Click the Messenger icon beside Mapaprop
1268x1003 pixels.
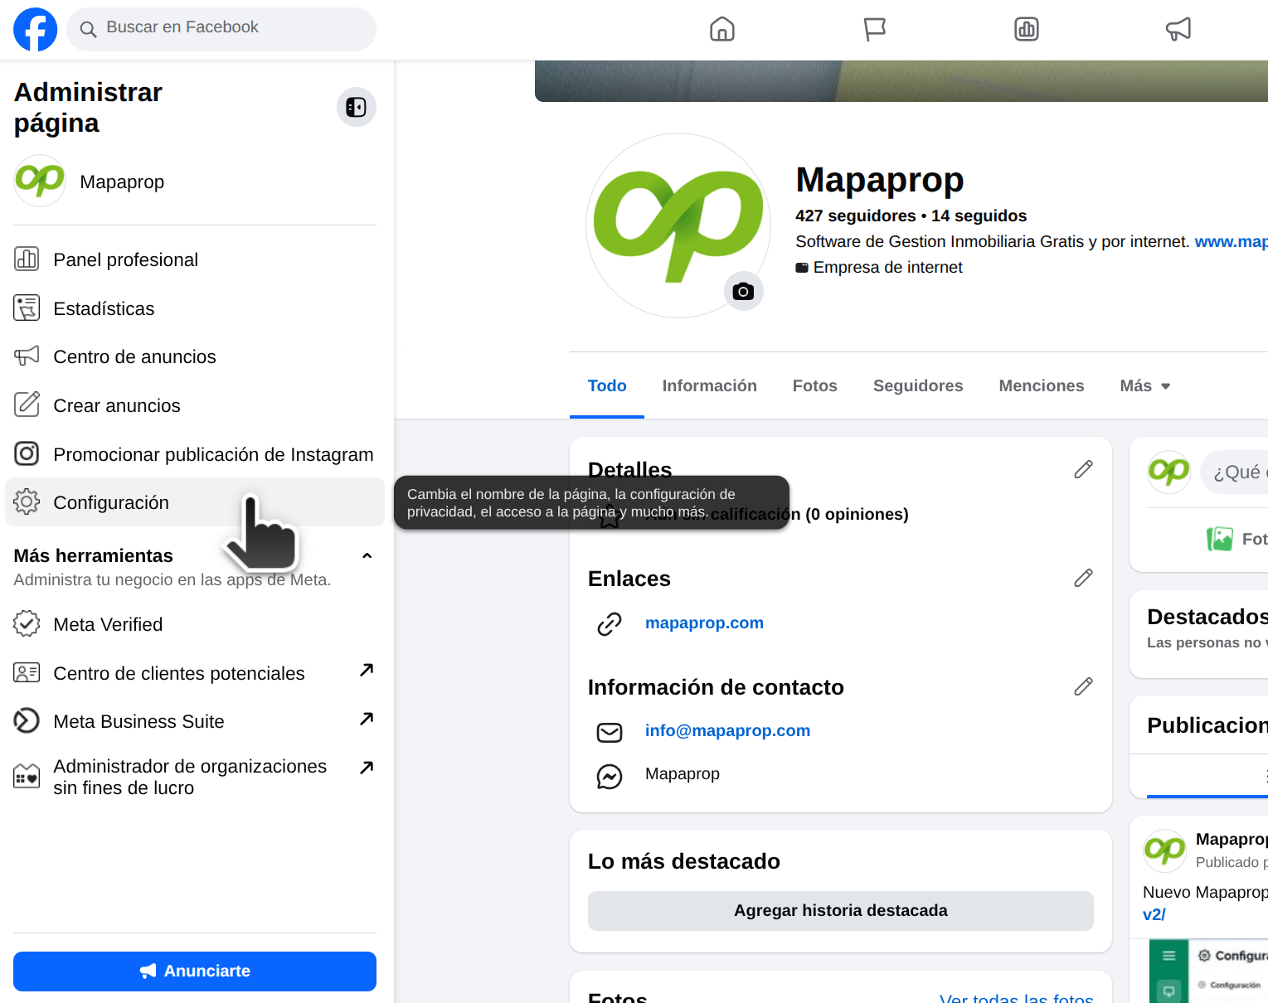tap(610, 776)
